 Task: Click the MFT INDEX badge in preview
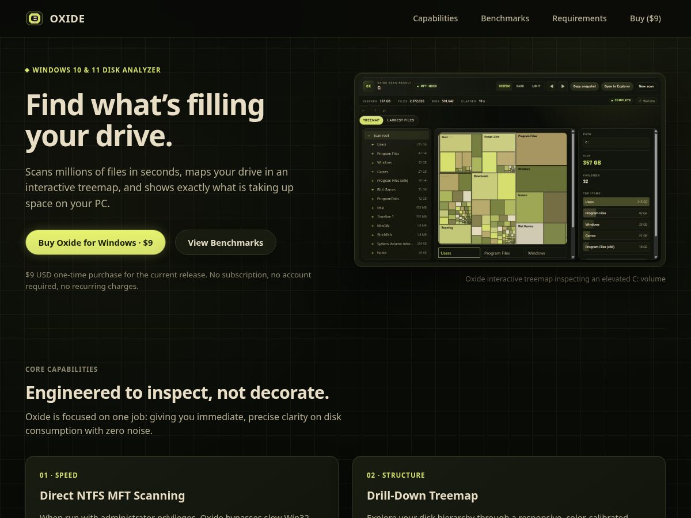(427, 86)
